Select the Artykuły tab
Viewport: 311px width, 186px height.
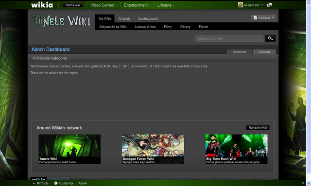click(124, 18)
